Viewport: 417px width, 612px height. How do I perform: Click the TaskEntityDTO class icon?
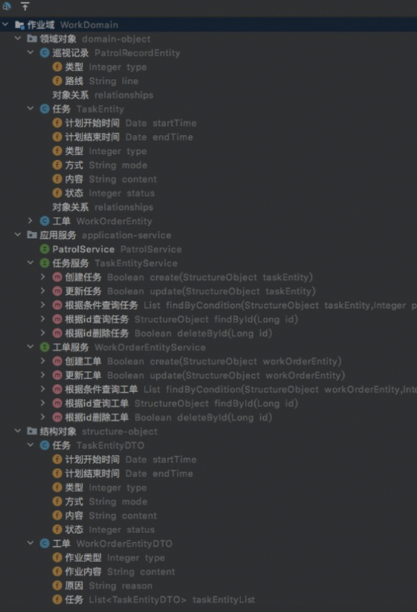click(45, 445)
